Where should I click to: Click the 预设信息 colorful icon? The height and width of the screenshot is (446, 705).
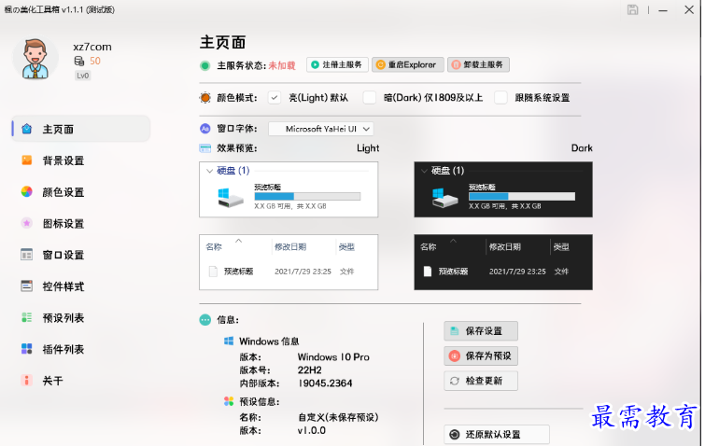[229, 402]
